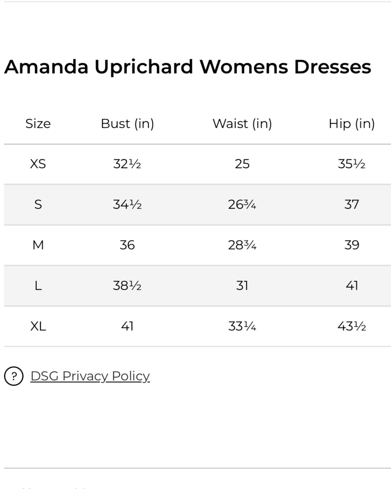The width and height of the screenshot is (391, 489).
Task: Select the M size row label
Action: pos(38,245)
